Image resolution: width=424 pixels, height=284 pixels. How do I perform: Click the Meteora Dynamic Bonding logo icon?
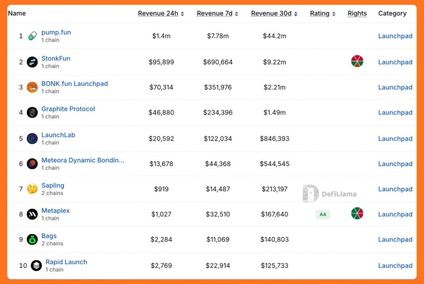pos(32,164)
